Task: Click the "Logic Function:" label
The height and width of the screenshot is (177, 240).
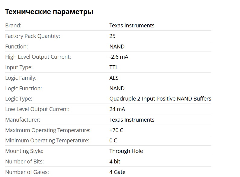Action: click(x=24, y=88)
